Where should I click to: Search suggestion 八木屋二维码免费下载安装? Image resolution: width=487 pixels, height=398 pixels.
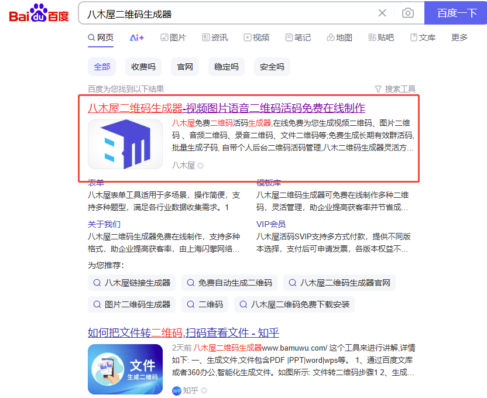[x=294, y=304]
